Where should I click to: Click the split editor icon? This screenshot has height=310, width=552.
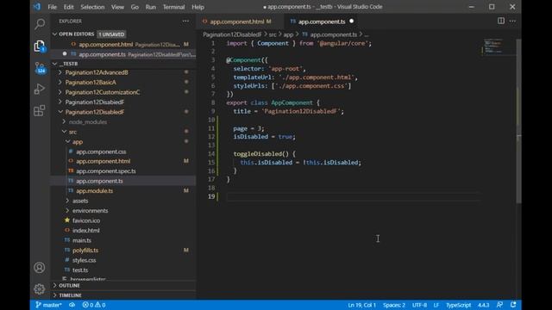(x=501, y=21)
